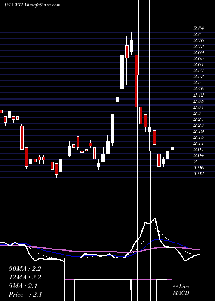Click the 2.53 price axis label

pos(199,77)
